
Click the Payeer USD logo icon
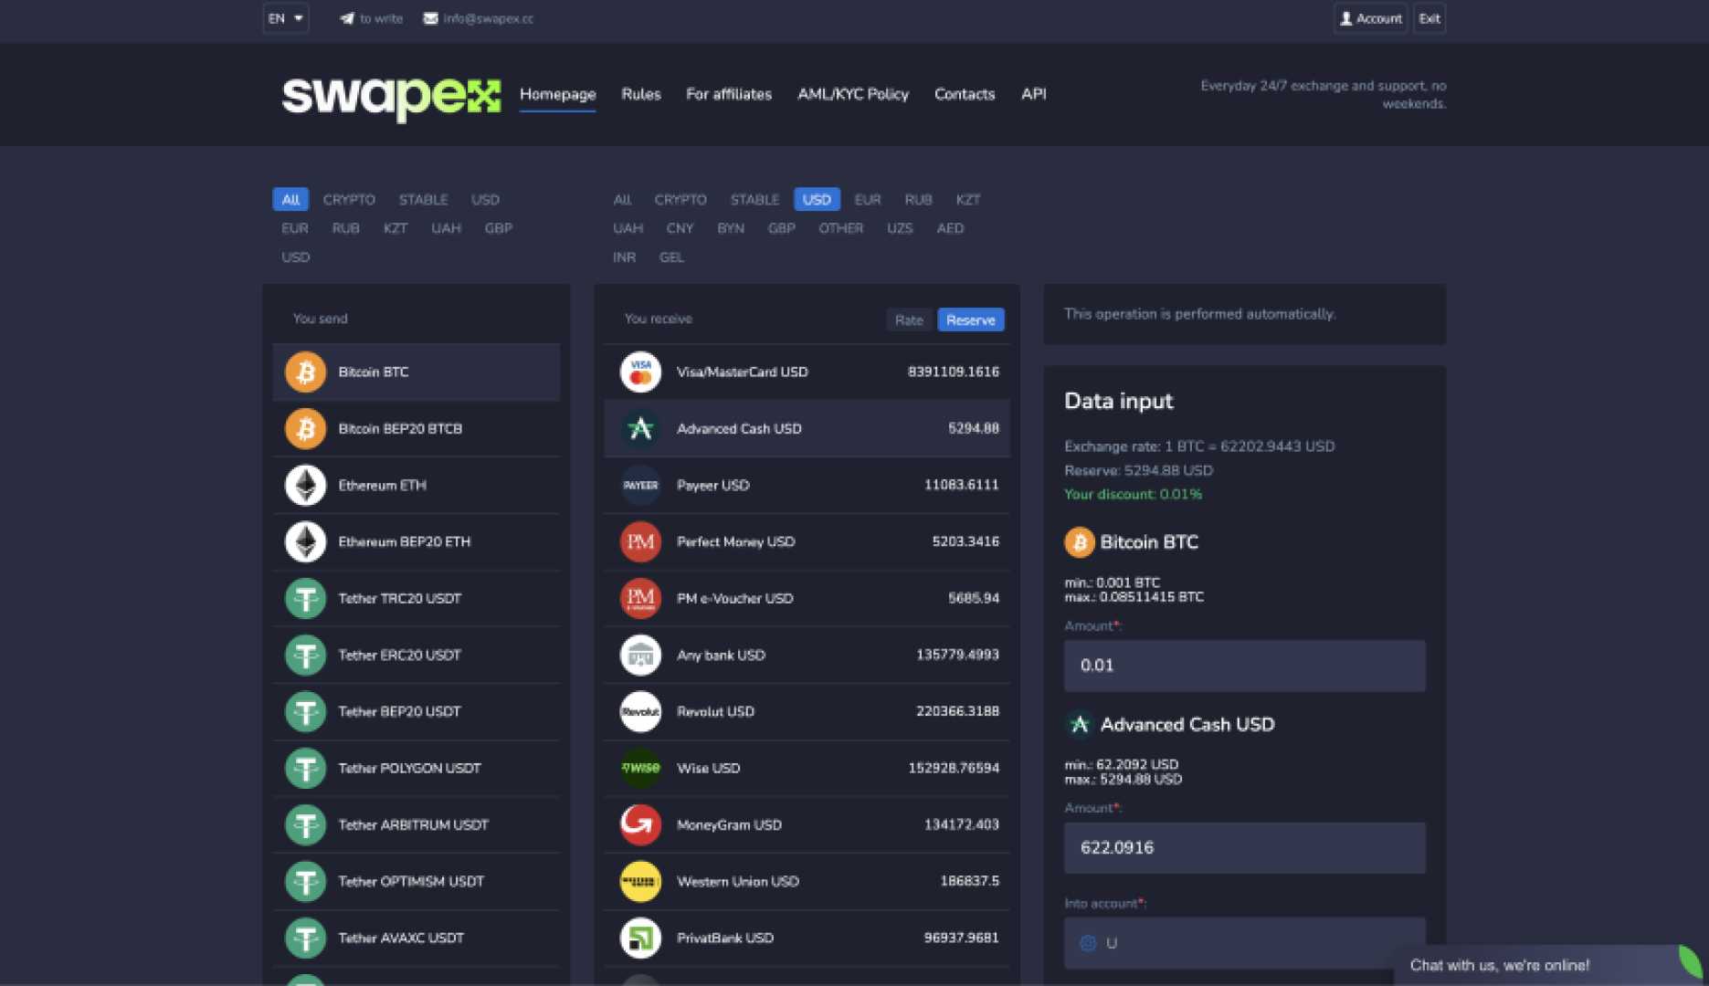pos(640,486)
